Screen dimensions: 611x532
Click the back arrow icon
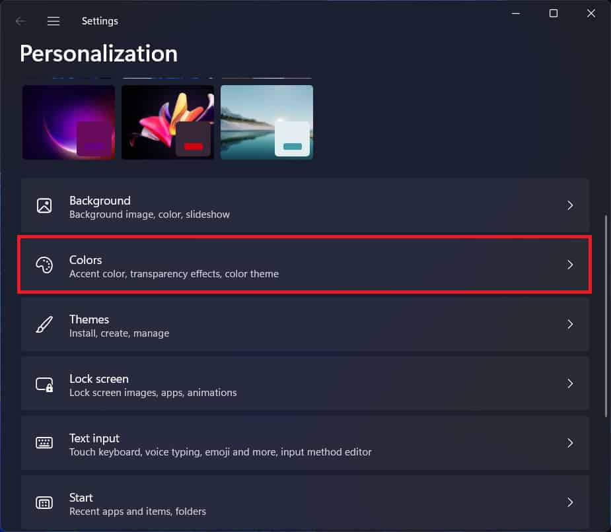(x=21, y=21)
